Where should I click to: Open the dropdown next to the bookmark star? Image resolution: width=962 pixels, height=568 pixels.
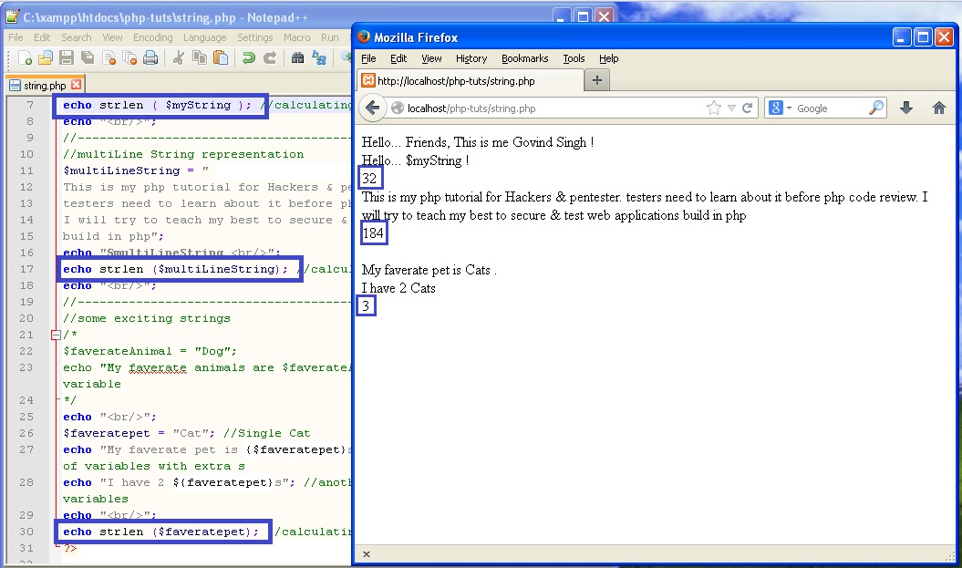[x=732, y=107]
